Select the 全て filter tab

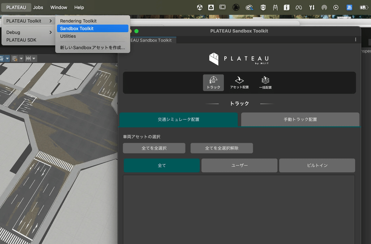pos(162,165)
